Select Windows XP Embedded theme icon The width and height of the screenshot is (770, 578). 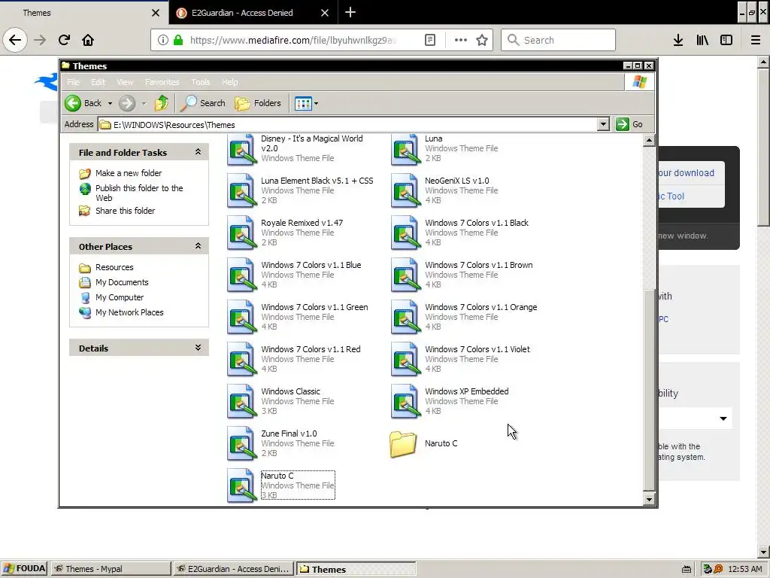[x=405, y=401]
